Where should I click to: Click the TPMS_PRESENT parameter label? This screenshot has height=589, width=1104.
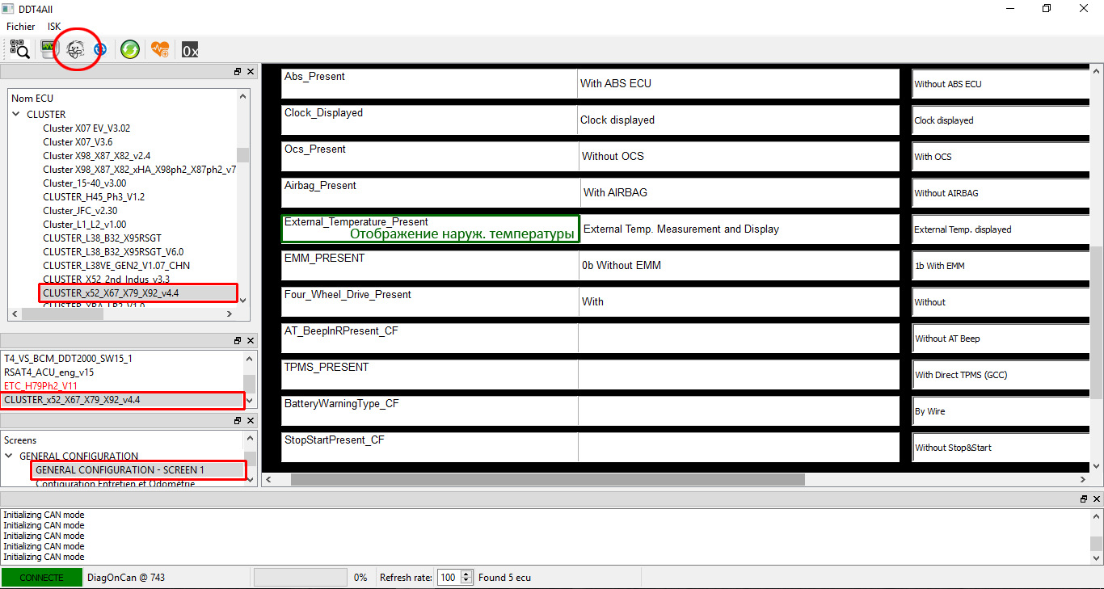pyautogui.click(x=327, y=368)
